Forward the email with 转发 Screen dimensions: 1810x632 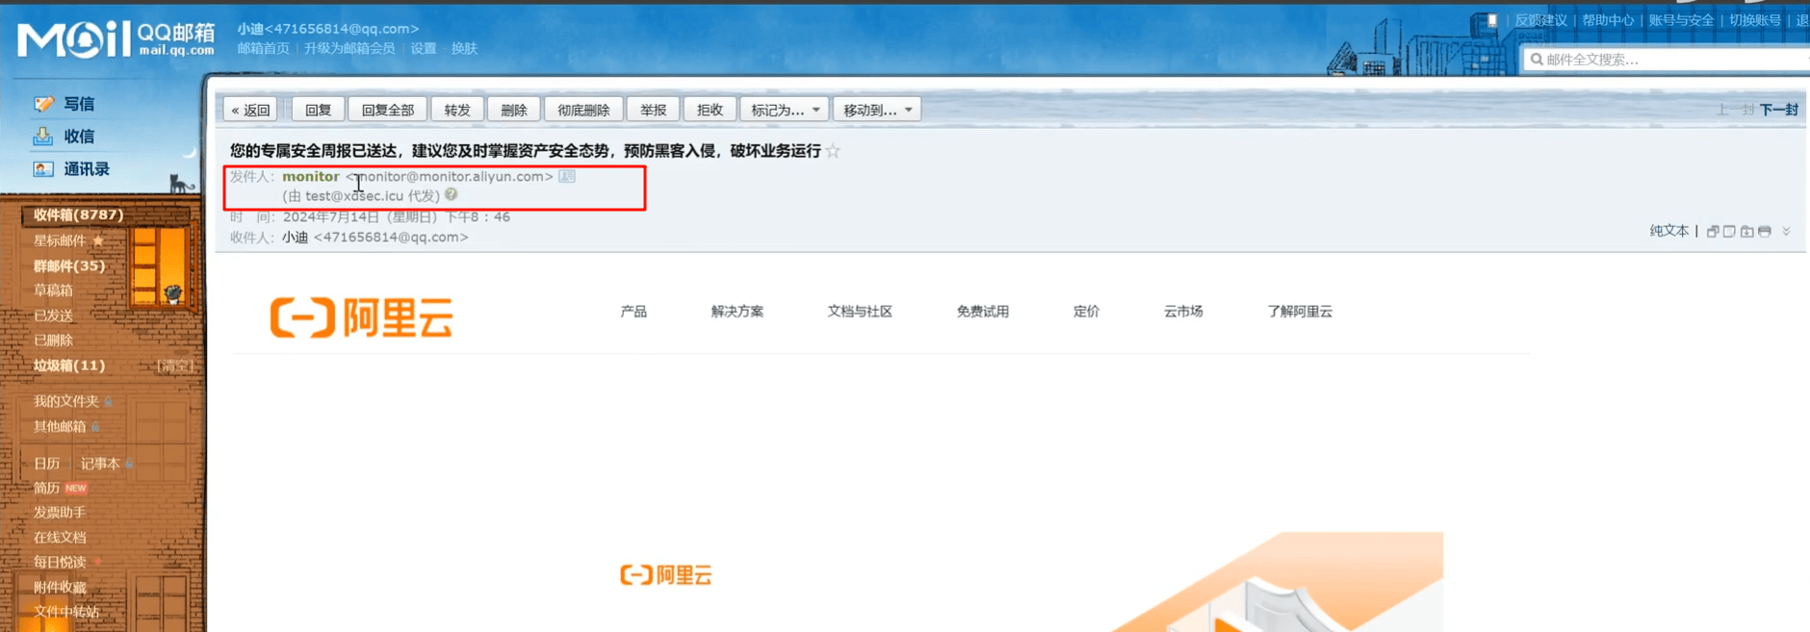pyautogui.click(x=457, y=110)
